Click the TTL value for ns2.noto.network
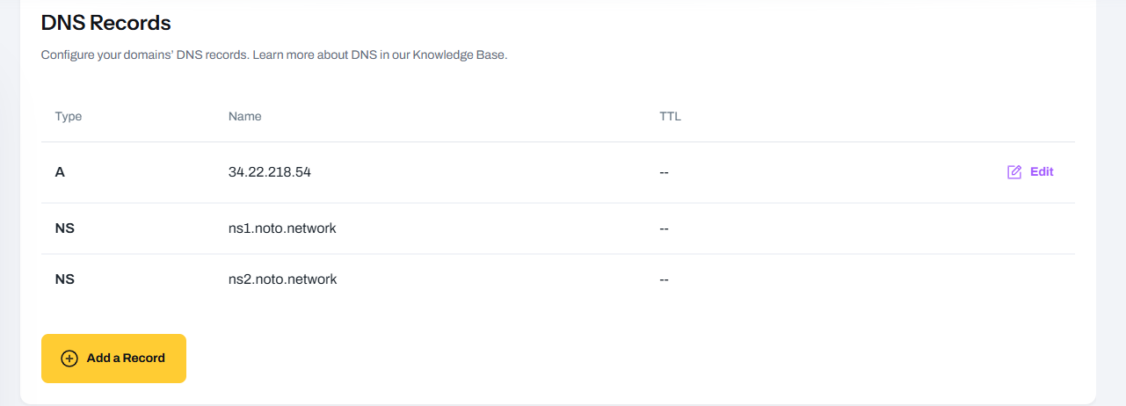Image resolution: width=1126 pixels, height=406 pixels. pos(665,279)
